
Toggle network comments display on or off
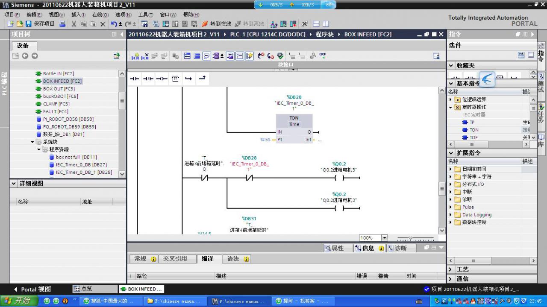pos(240,56)
